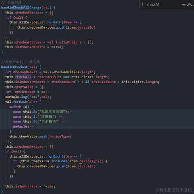
Task: Click the line setting this.checkedCities with cityOptions
Action: pyautogui.click(x=49, y=42)
